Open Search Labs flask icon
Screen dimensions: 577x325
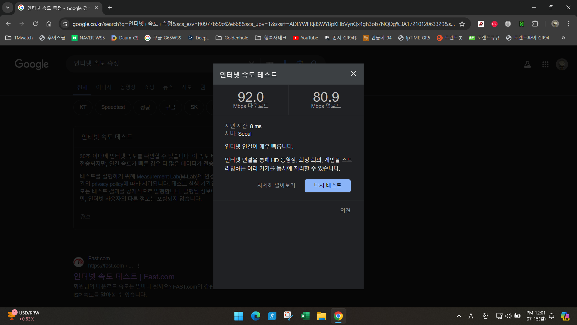coord(527,64)
